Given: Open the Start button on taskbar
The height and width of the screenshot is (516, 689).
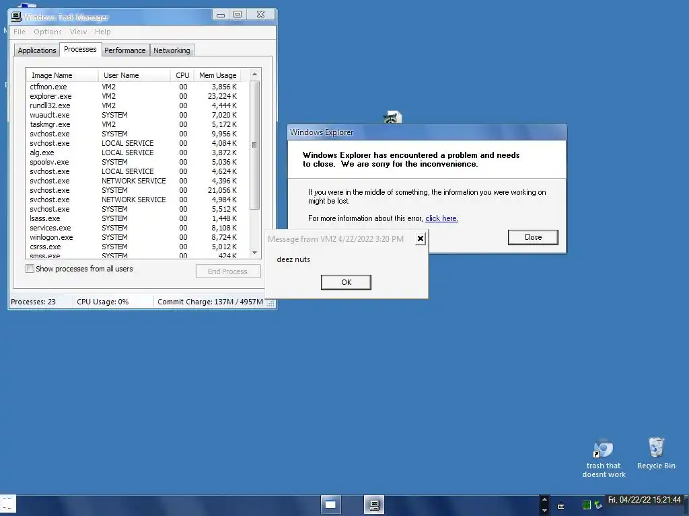Looking at the screenshot, I should [8, 505].
